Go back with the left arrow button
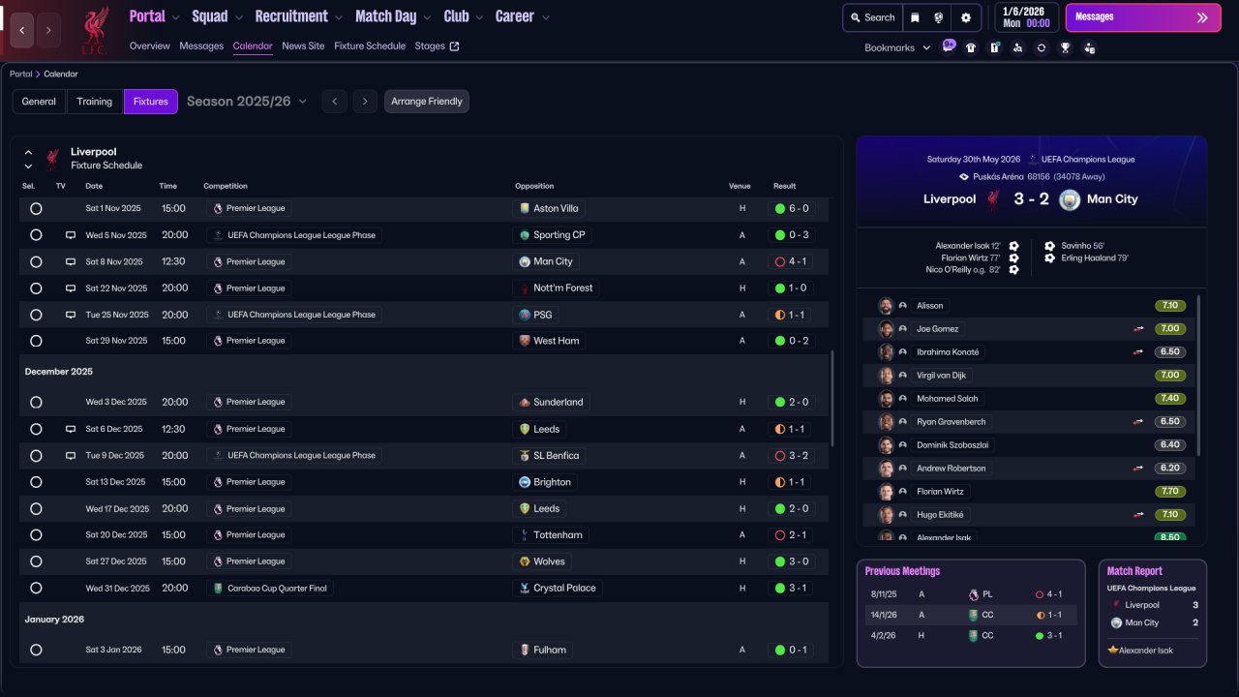The image size is (1239, 697). [x=22, y=30]
